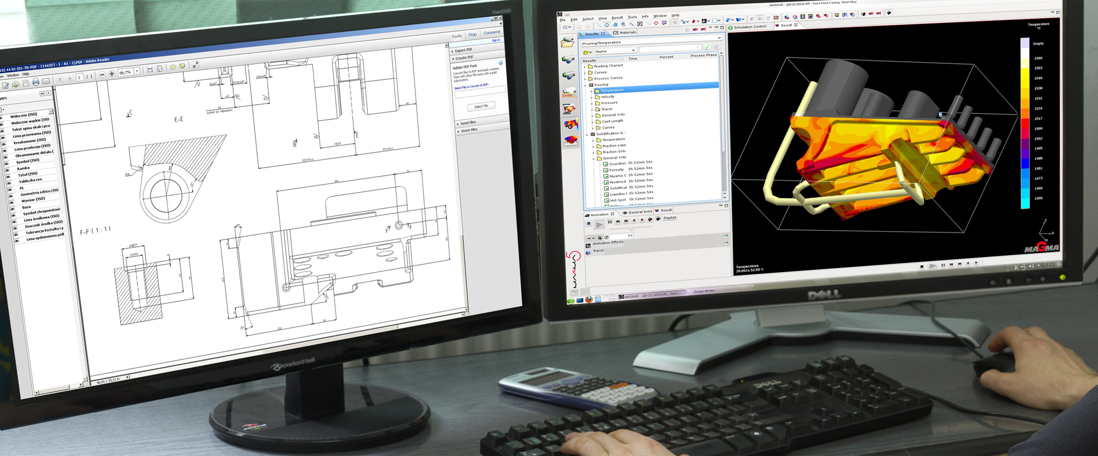Open the Sign pane in Adobe Reader
Screen dimensions: 1098x456
tap(472, 34)
